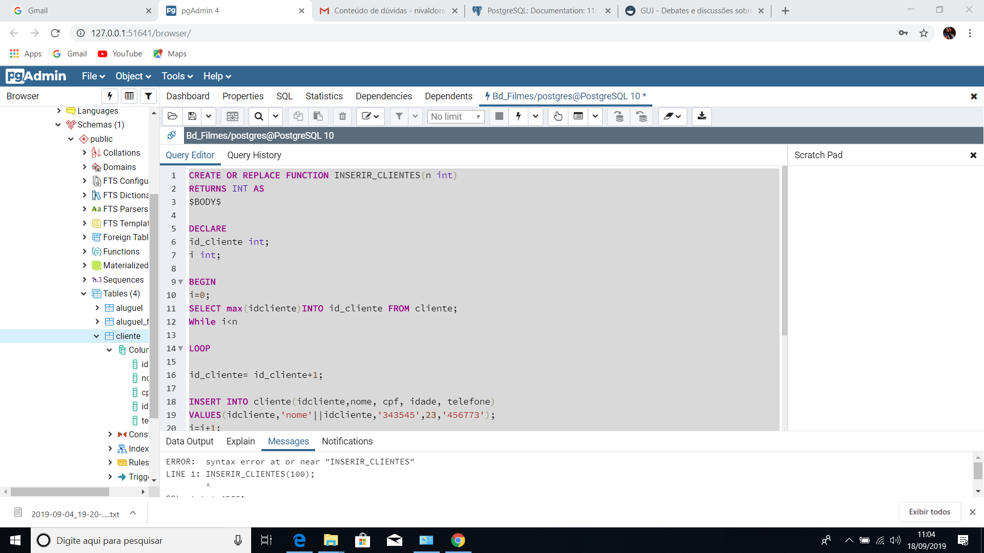Collapse the Schemas (1) node
The height and width of the screenshot is (553, 984).
(58, 124)
